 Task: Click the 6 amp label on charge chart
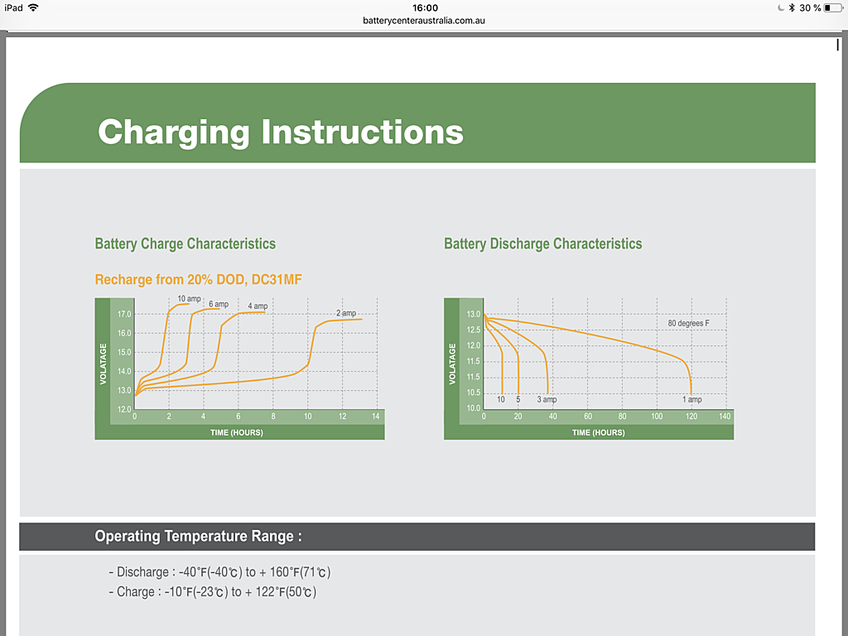click(219, 304)
